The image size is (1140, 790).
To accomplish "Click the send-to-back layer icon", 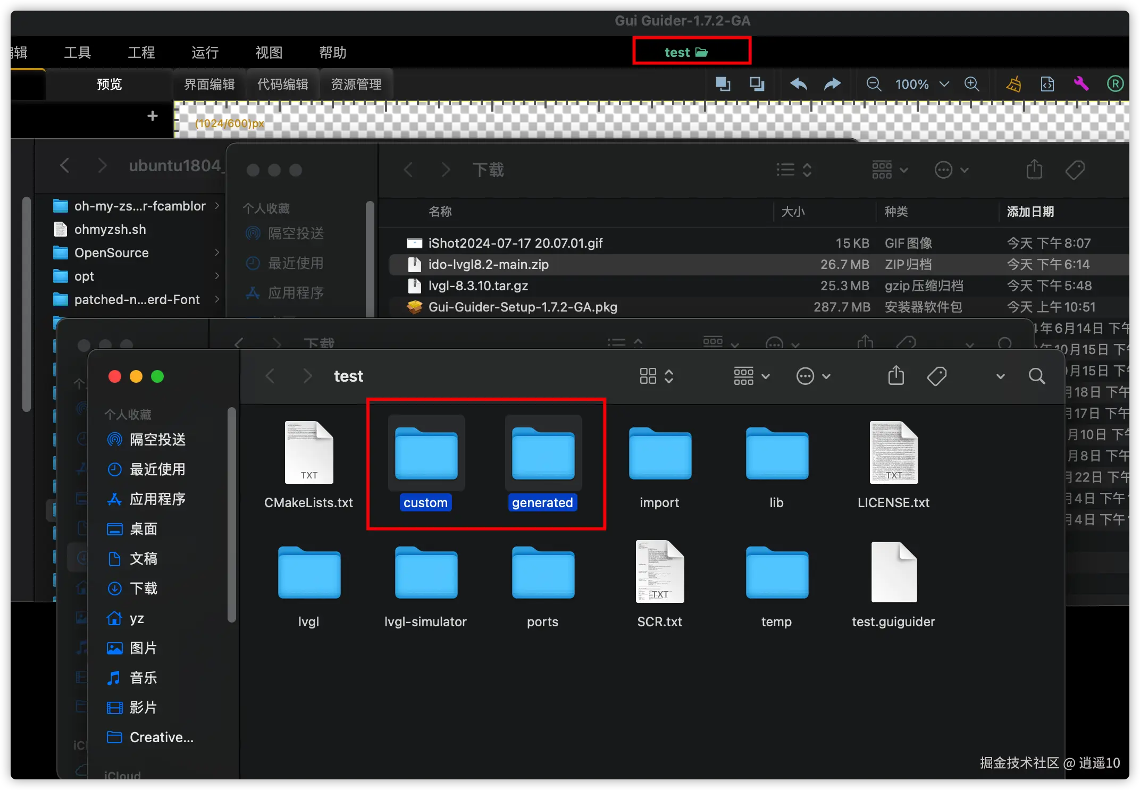I will pos(757,84).
